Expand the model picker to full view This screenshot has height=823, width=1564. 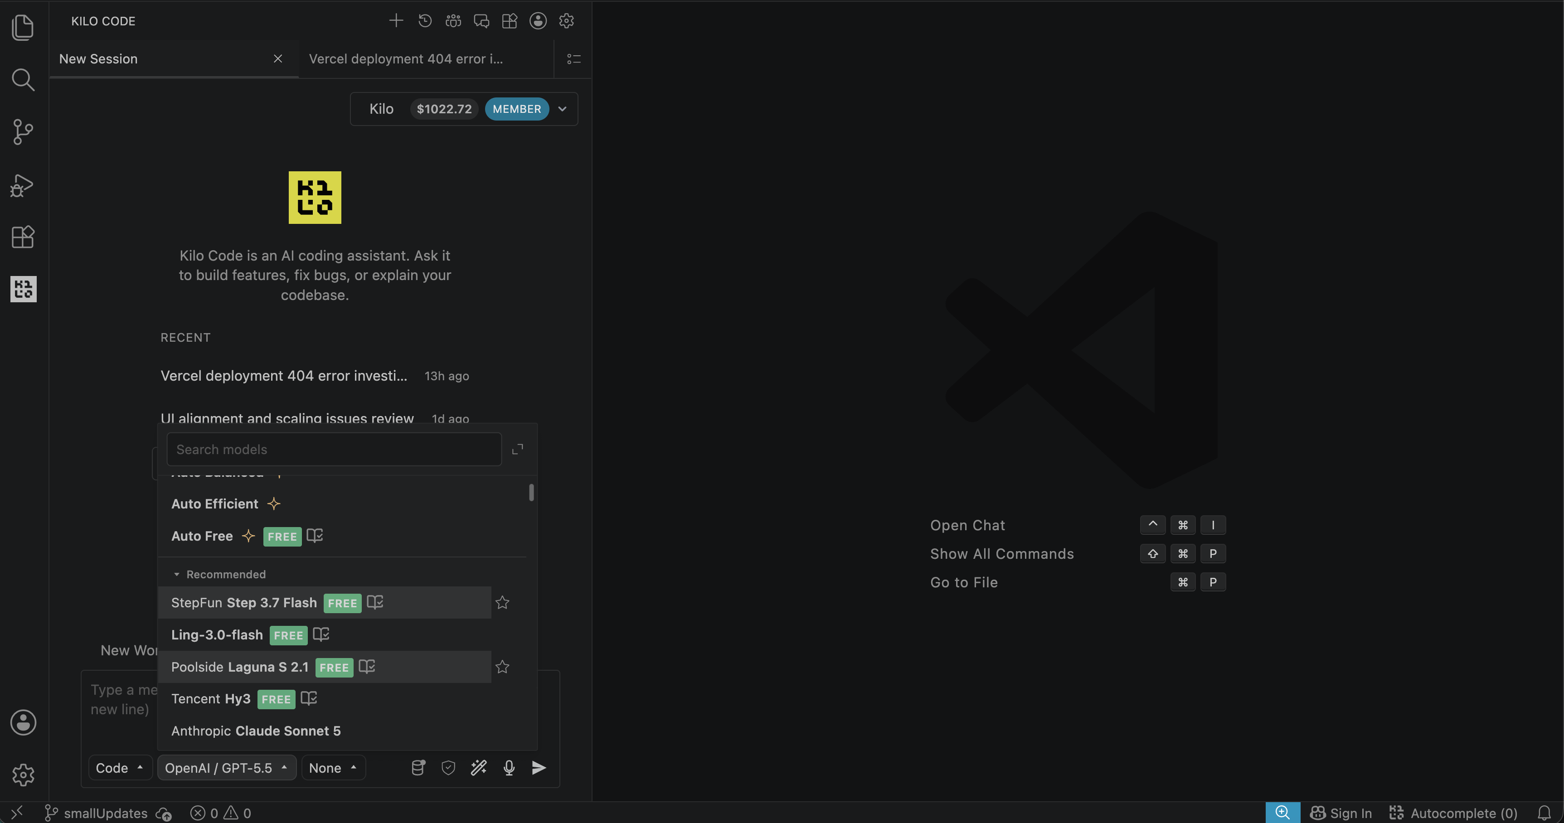point(517,449)
